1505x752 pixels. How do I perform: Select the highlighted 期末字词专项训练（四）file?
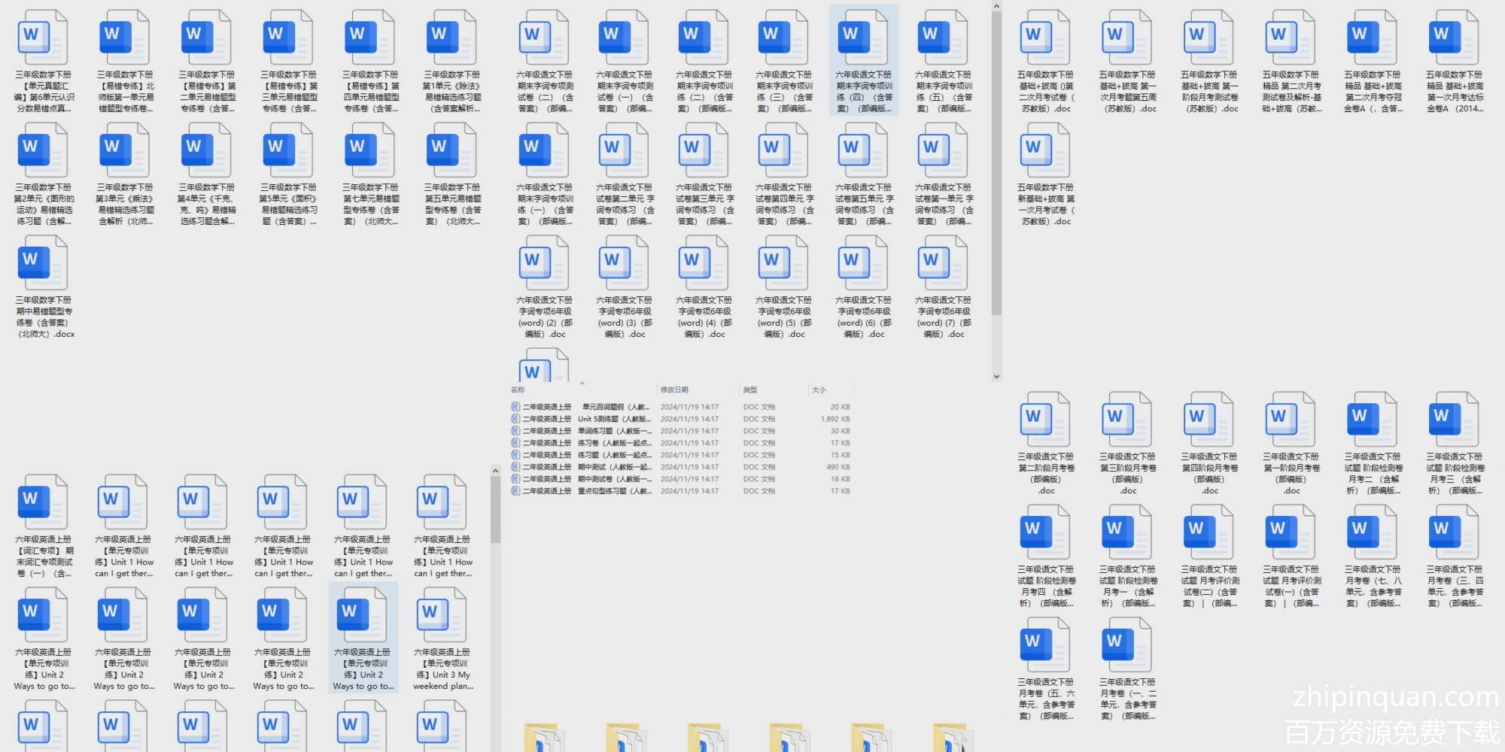(x=863, y=62)
